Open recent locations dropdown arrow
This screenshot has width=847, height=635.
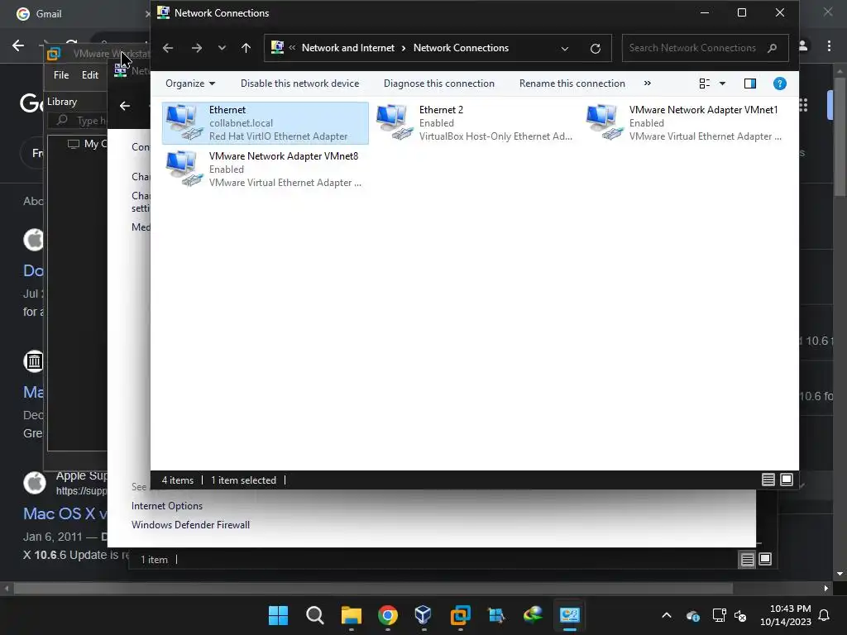[x=222, y=48]
